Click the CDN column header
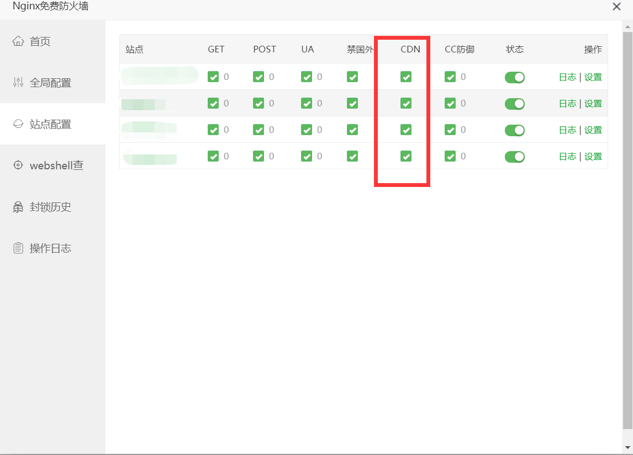The image size is (633, 455). pyautogui.click(x=410, y=49)
